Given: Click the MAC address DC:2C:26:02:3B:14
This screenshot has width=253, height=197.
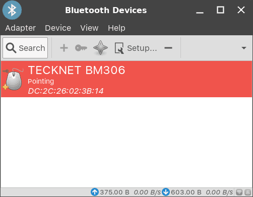Looking at the screenshot, I should [66, 91].
